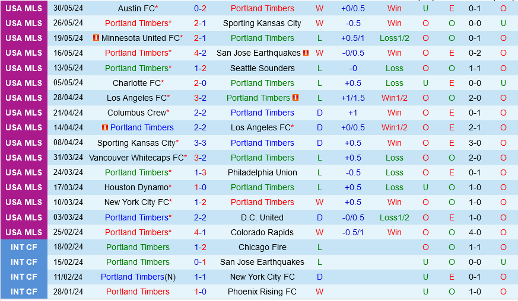
Task: Click red card icon in 14/04/24 match row
Action: (105, 127)
